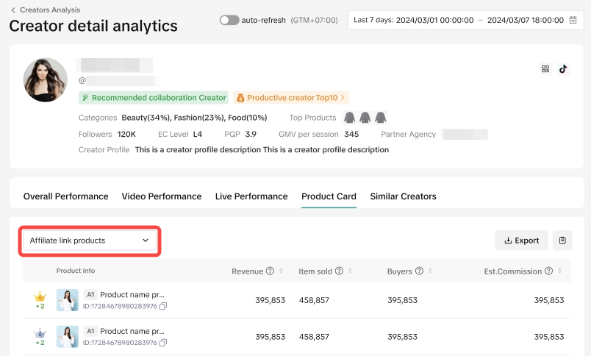This screenshot has width=591, height=356.
Task: Open the TikTok profile icon
Action: click(x=563, y=69)
